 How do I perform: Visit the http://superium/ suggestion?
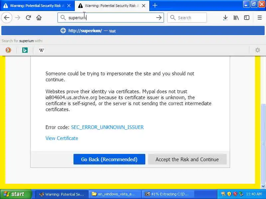[x=133, y=31]
